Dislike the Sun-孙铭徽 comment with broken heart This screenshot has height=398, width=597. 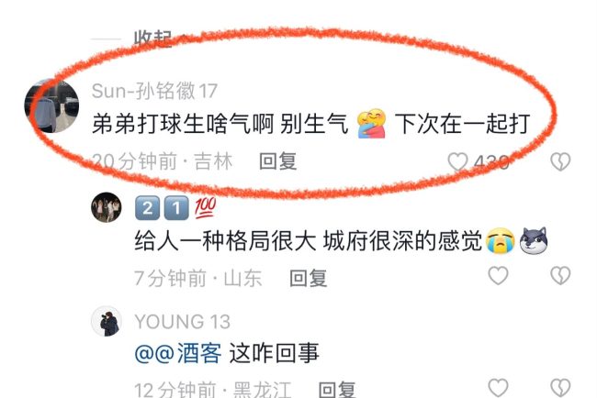click(560, 161)
